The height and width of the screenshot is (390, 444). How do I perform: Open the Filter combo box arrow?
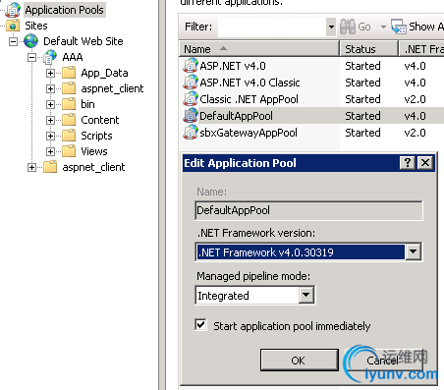pos(331,27)
